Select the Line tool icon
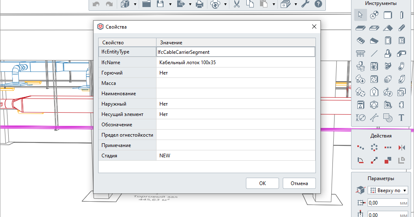Viewport: 414px width, 217px height. pyautogui.click(x=374, y=53)
